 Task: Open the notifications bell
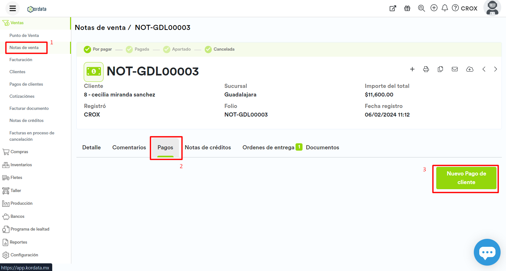click(x=445, y=8)
